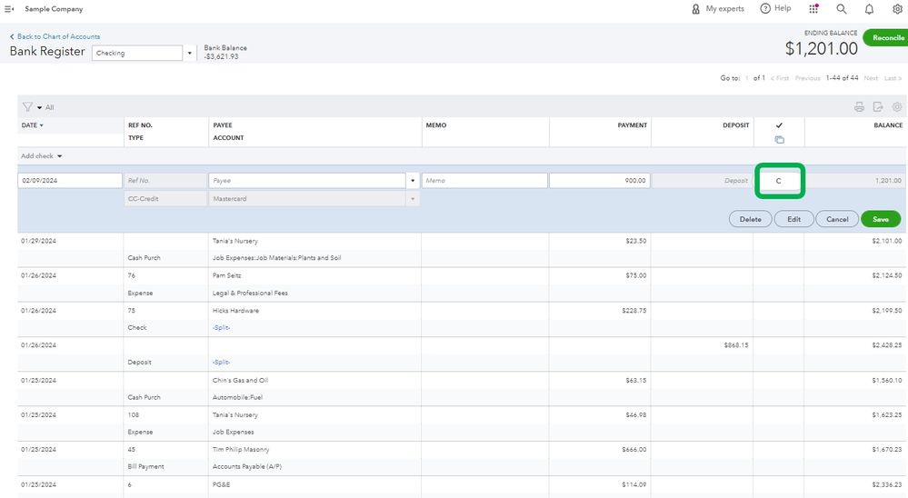Export the register to file
The width and height of the screenshot is (908, 498).
point(878,107)
